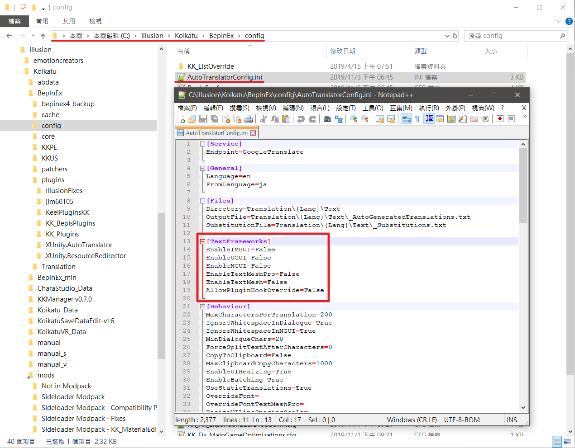Select the XUnity.AutoTranslator folder in tree
This screenshot has width=575, height=448.
click(79, 245)
